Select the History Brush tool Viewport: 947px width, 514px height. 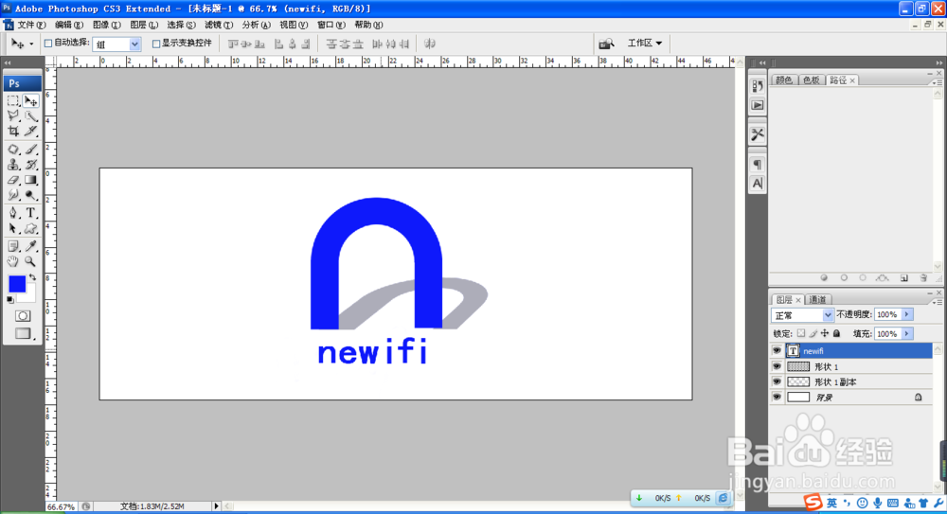(x=31, y=165)
